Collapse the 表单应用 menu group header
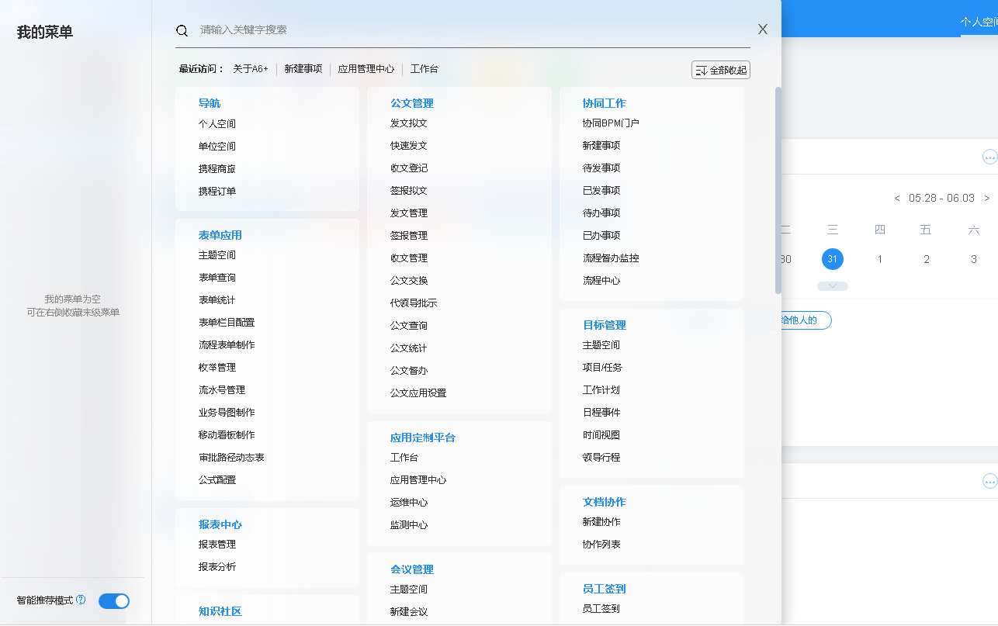 click(220, 235)
